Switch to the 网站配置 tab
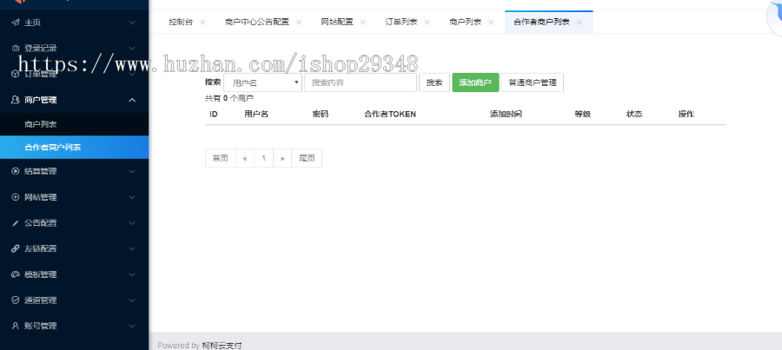Screen dimensions: 782x350 (337, 22)
